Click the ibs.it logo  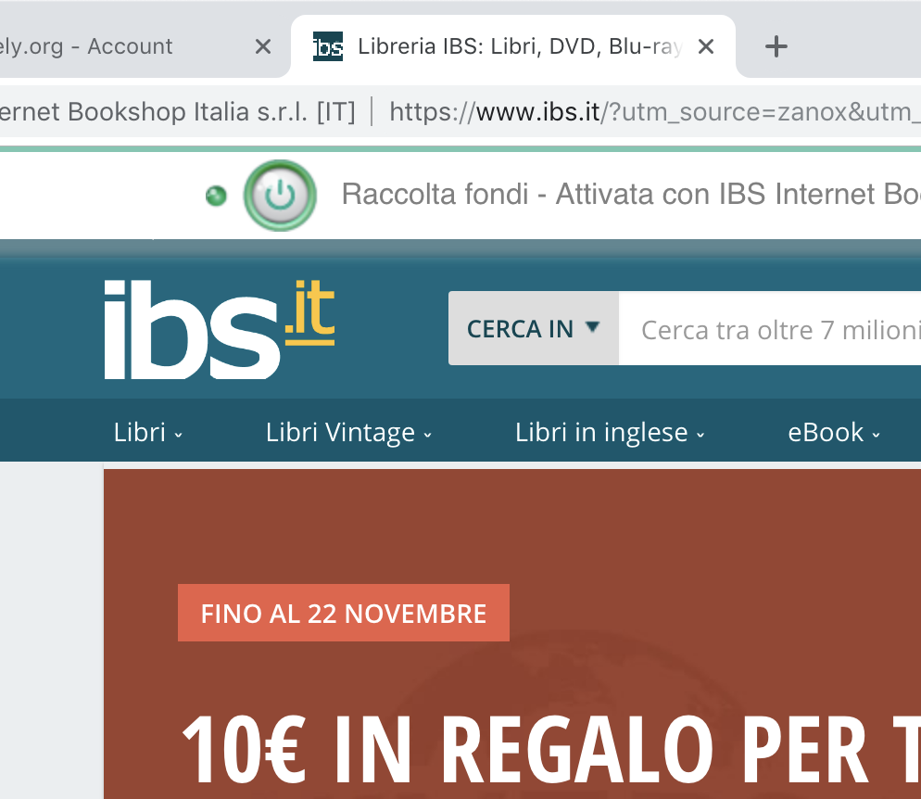pyautogui.click(x=219, y=329)
